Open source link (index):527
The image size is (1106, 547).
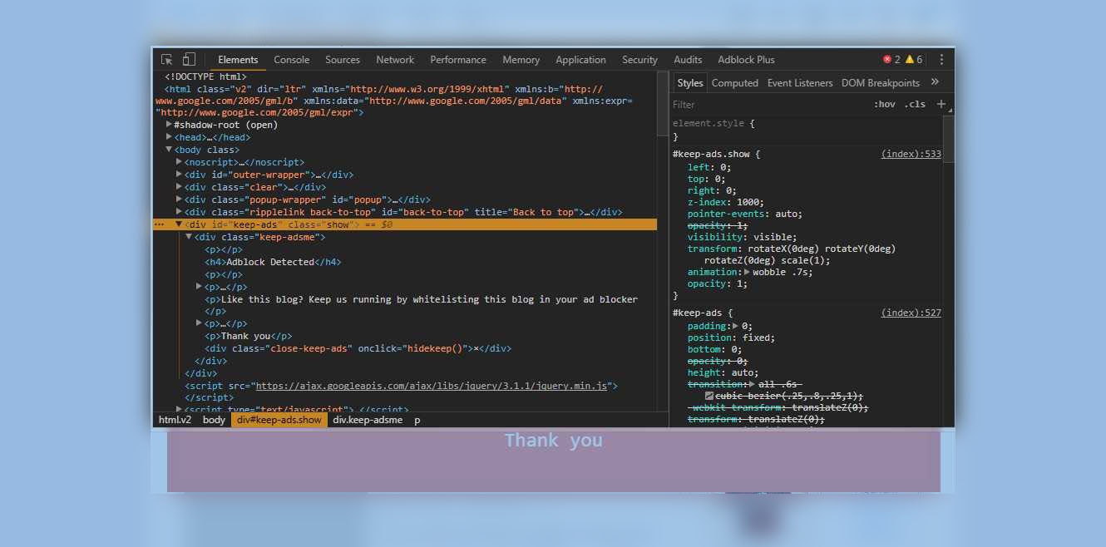[x=911, y=313]
